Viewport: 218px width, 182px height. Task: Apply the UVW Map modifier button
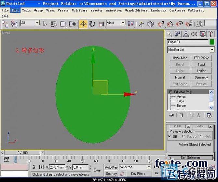(180, 58)
